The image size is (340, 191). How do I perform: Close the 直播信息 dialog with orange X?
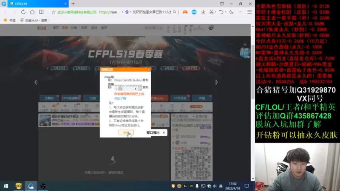tap(148, 70)
